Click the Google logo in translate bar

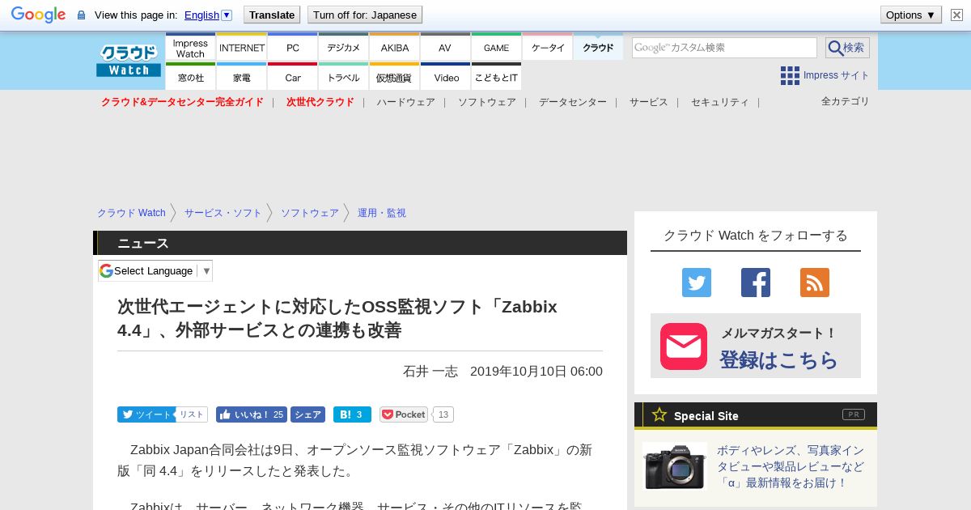(x=38, y=15)
